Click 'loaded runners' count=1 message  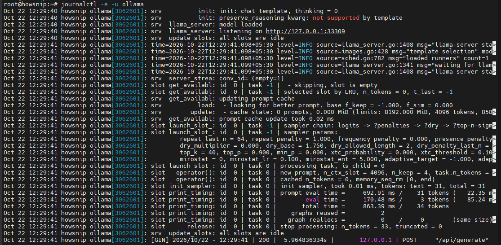point(439,58)
